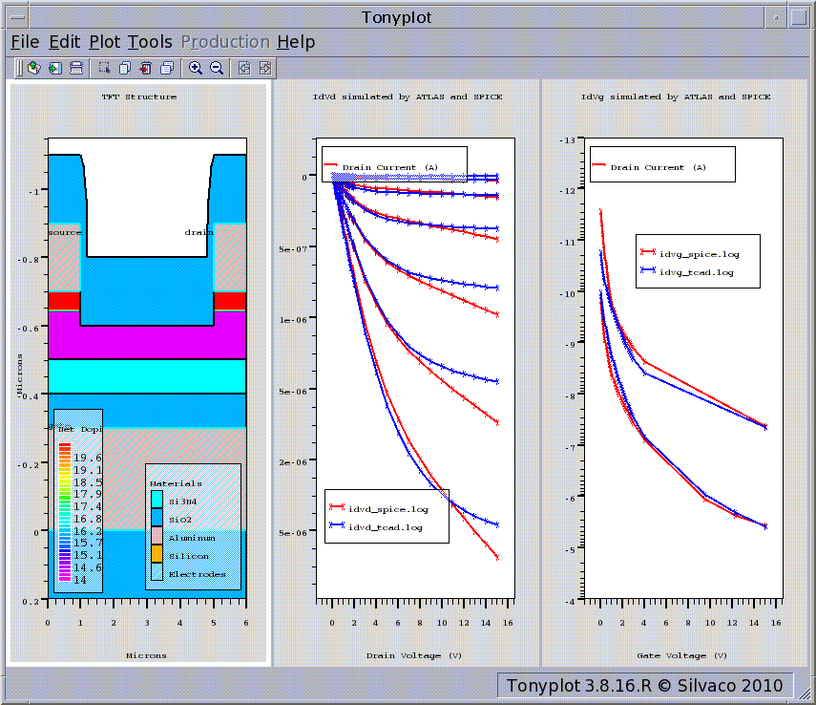Click the previous page arrow icon
Image resolution: width=816 pixels, height=705 pixels.
244,68
